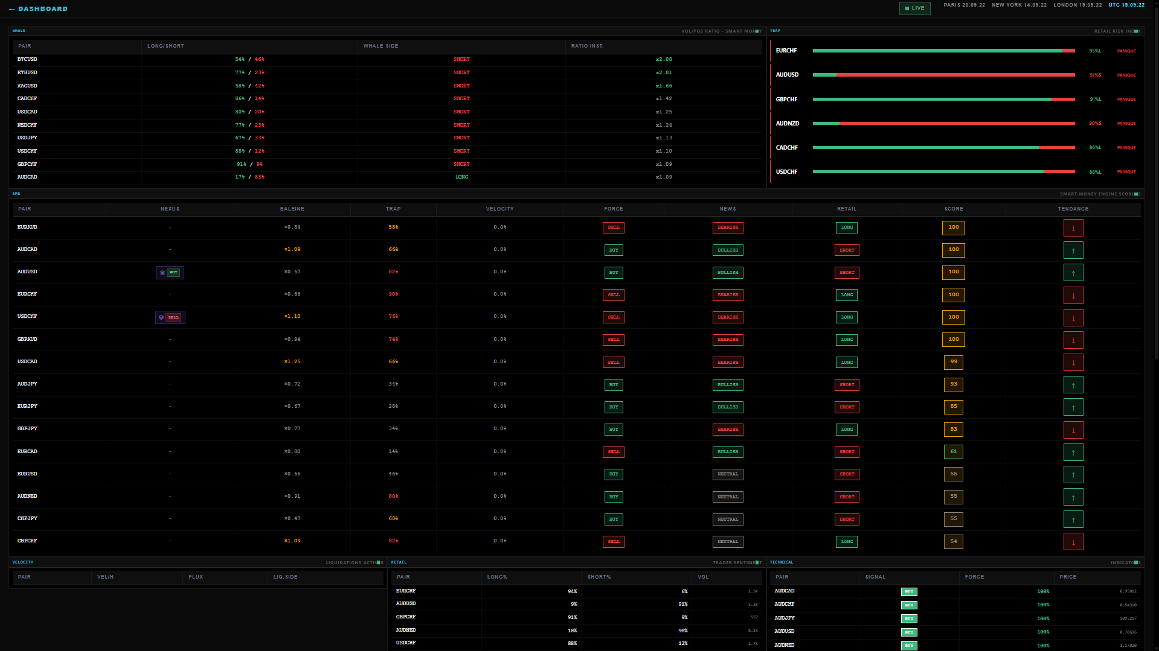Click the score 100 box for EURCHF
1159x651 pixels.
[953, 295]
